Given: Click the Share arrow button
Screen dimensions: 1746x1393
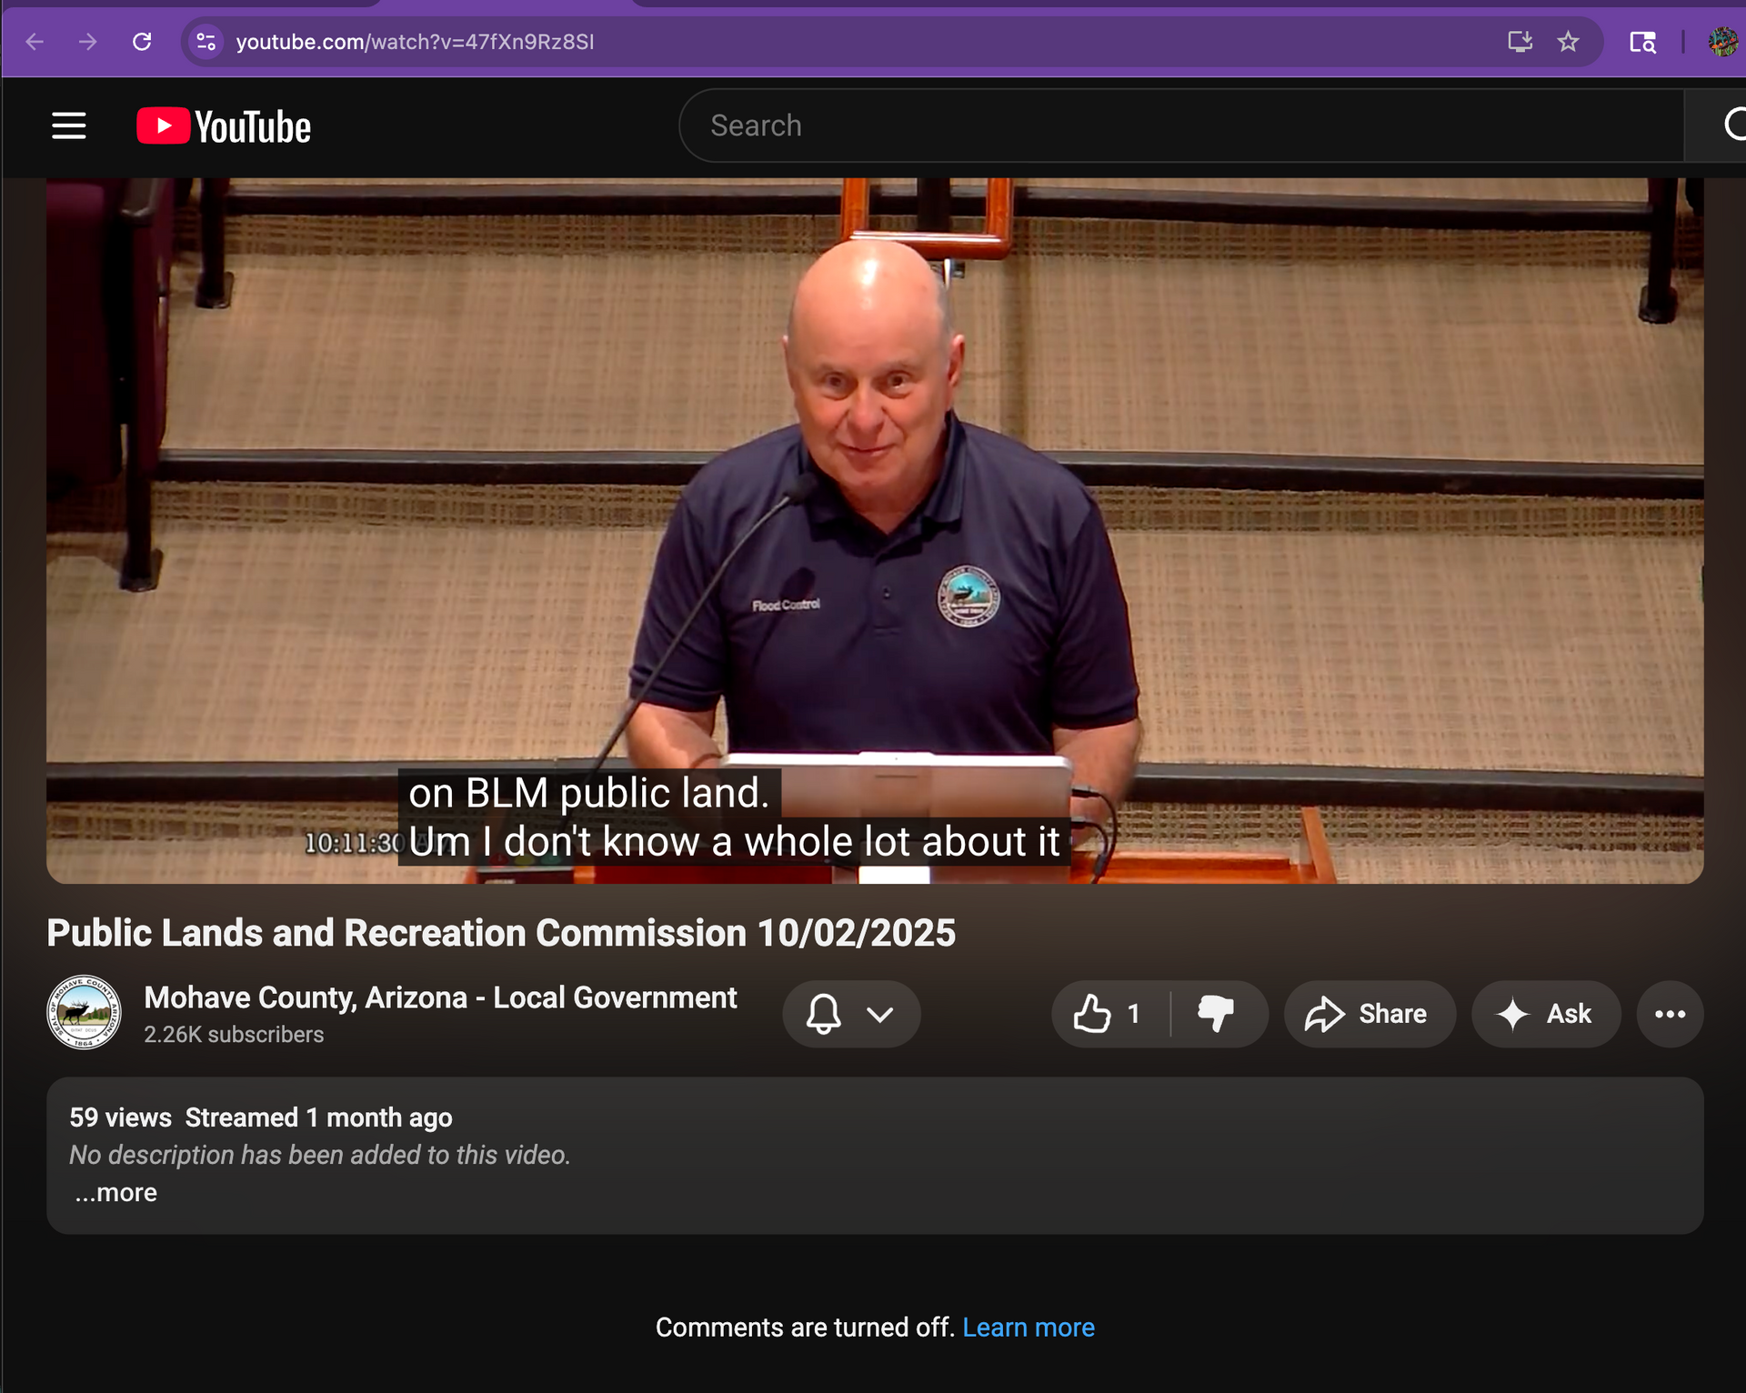Looking at the screenshot, I should (1367, 1014).
